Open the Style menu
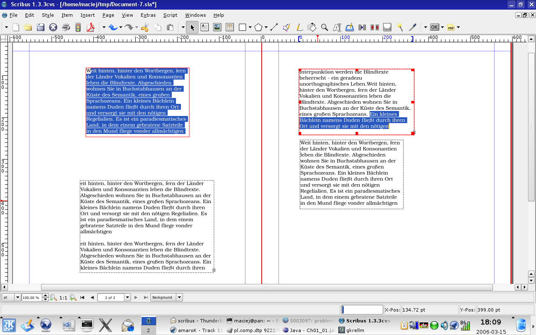The width and height of the screenshot is (536, 335). point(48,15)
